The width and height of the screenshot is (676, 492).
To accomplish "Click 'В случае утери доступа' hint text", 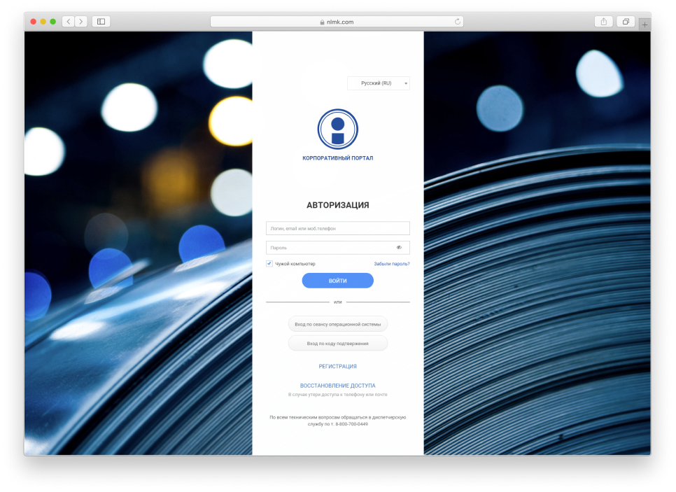I will (337, 395).
